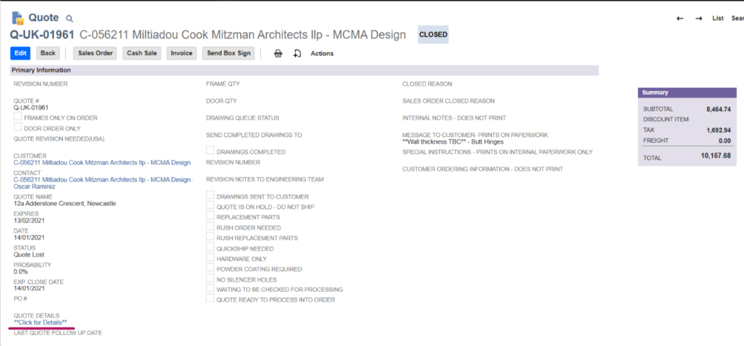Click the CLOSED status badge

[433, 35]
